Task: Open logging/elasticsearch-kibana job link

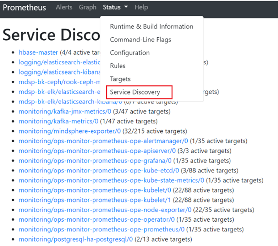Action: pyautogui.click(x=59, y=72)
